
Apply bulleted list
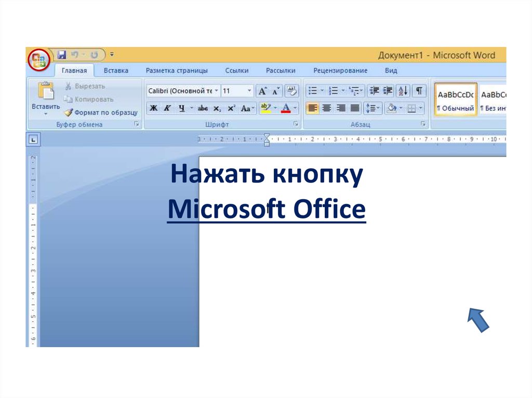coord(312,90)
